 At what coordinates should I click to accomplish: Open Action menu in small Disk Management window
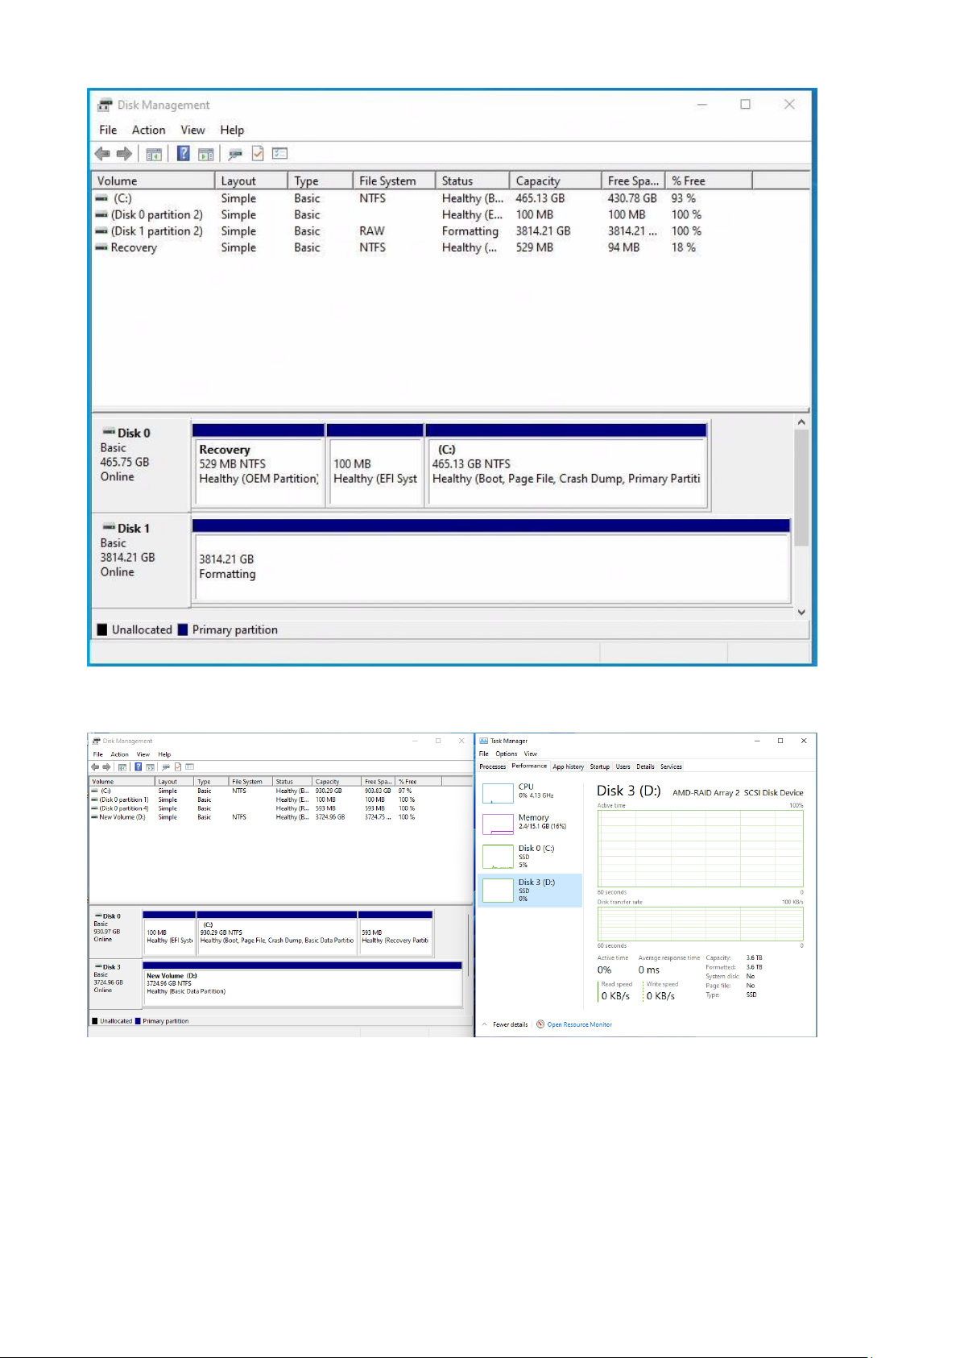point(119,754)
